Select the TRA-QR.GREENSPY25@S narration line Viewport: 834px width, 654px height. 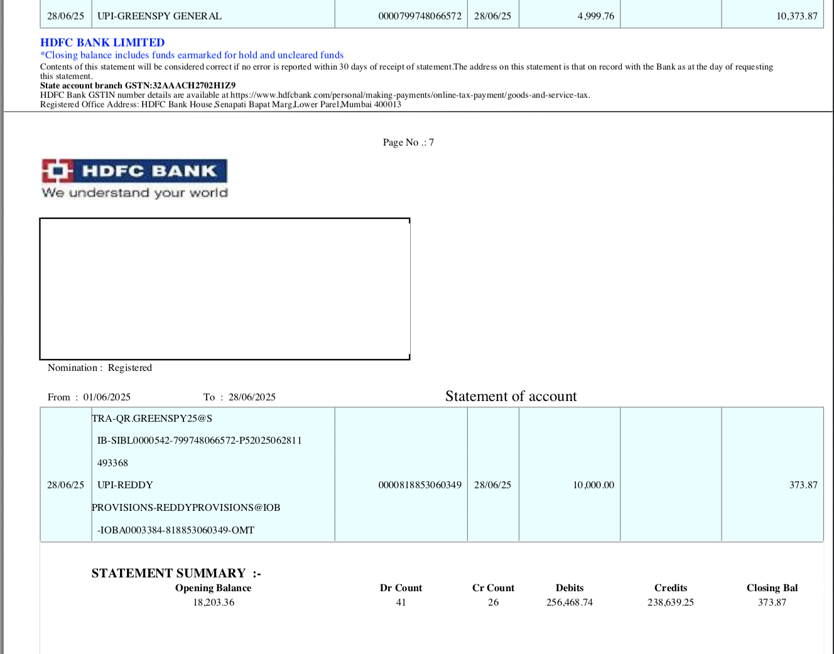152,419
